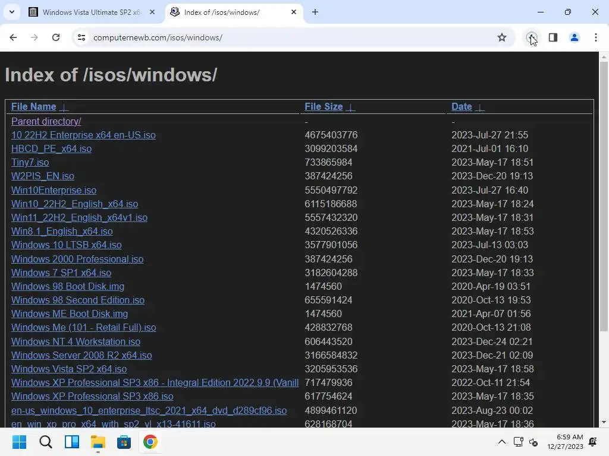Click the extension icon beside the bookmark star
This screenshot has height=456, width=609.
point(531,37)
